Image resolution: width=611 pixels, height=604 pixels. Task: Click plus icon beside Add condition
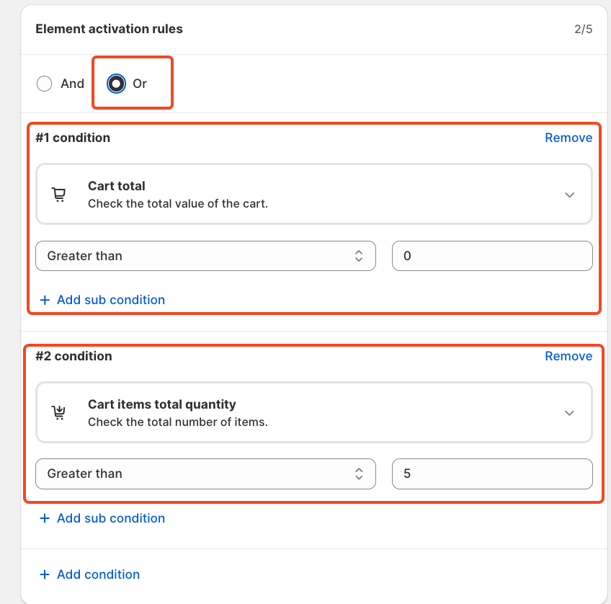(x=45, y=574)
